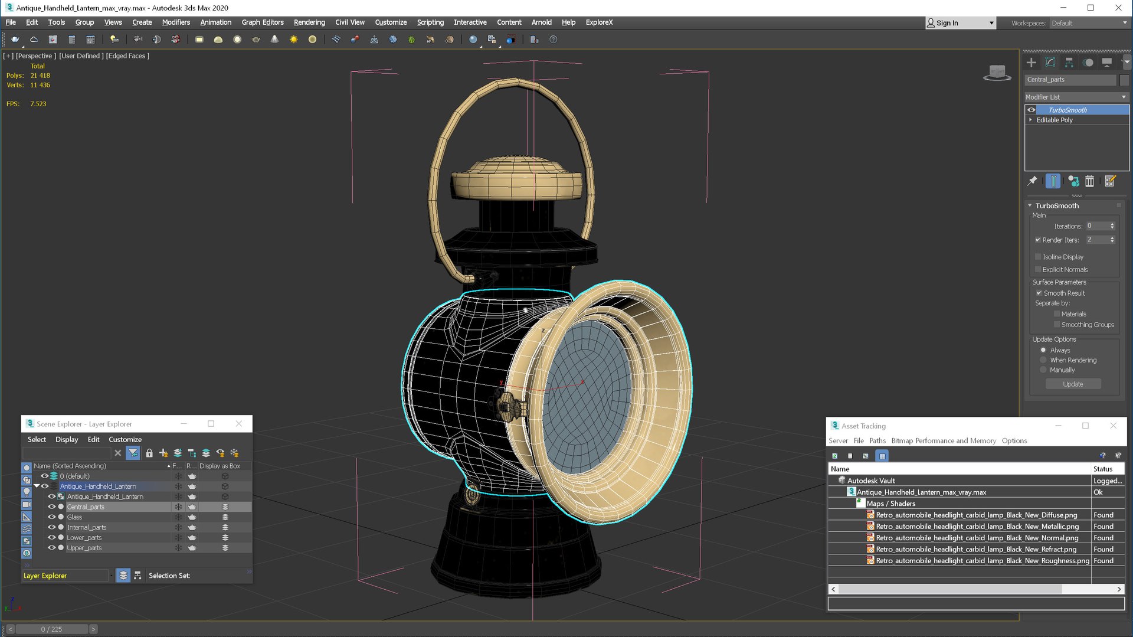Uncheck the Smooth Result checkbox

coord(1039,293)
